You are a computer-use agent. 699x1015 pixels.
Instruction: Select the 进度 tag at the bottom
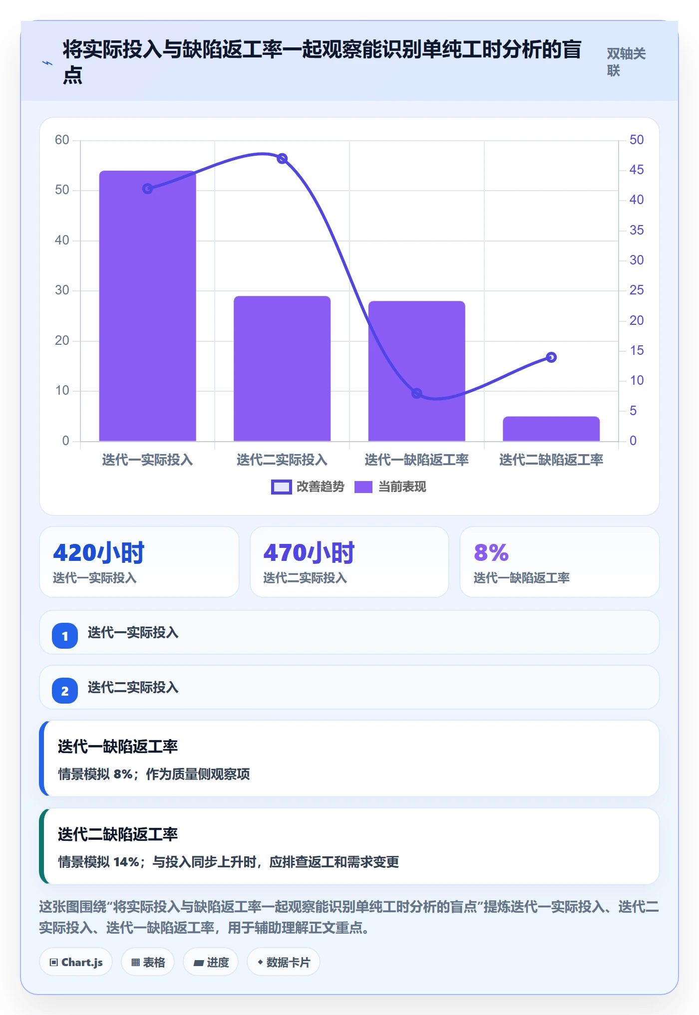click(x=211, y=962)
